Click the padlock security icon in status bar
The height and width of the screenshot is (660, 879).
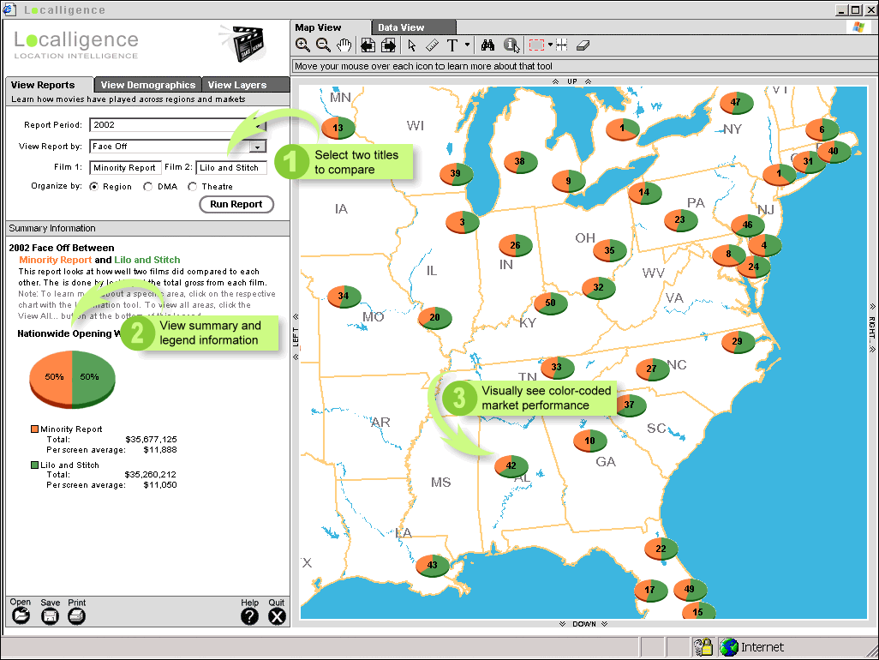pyautogui.click(x=703, y=647)
